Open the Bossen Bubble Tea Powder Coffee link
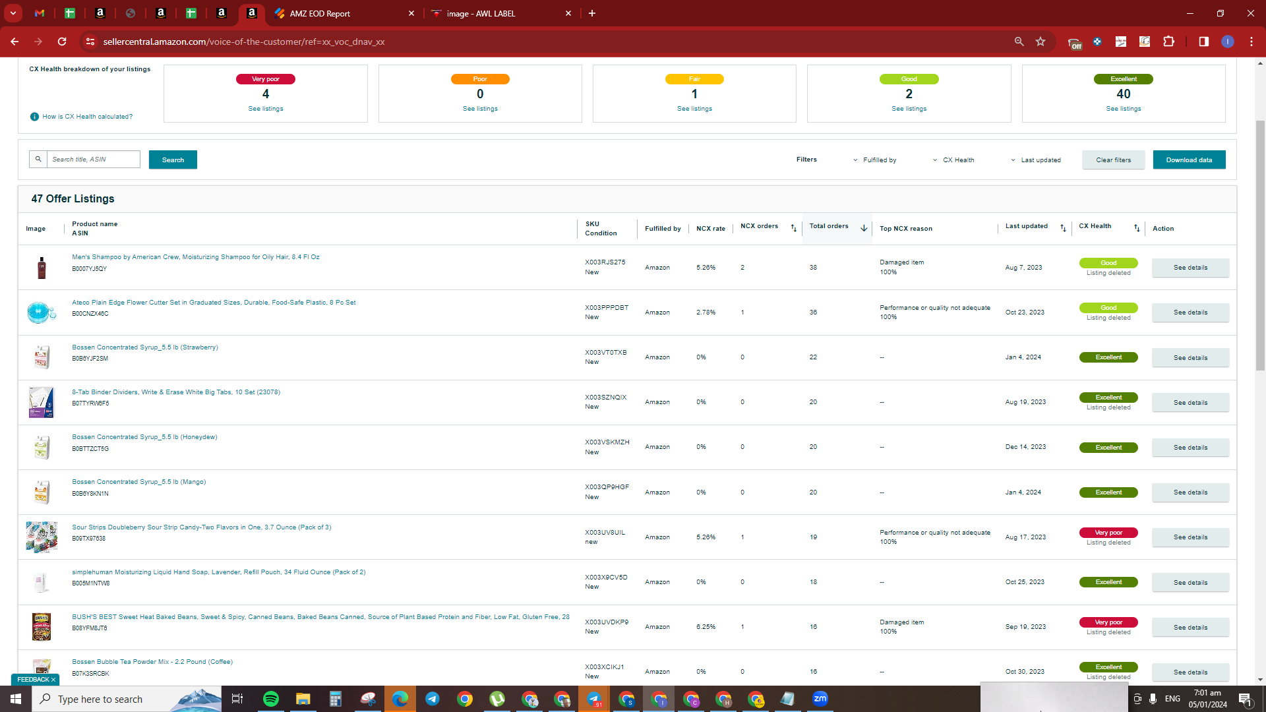The height and width of the screenshot is (712, 1266). pyautogui.click(x=152, y=662)
